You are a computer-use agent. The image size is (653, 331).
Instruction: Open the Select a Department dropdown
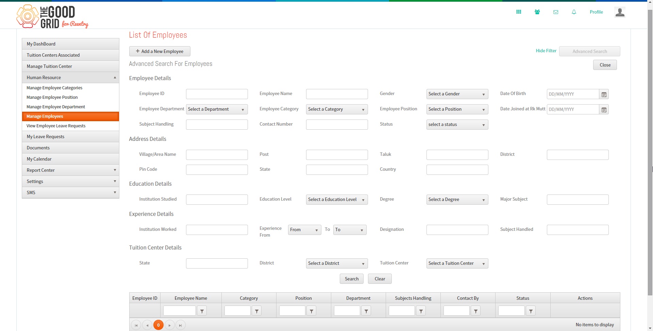click(217, 109)
